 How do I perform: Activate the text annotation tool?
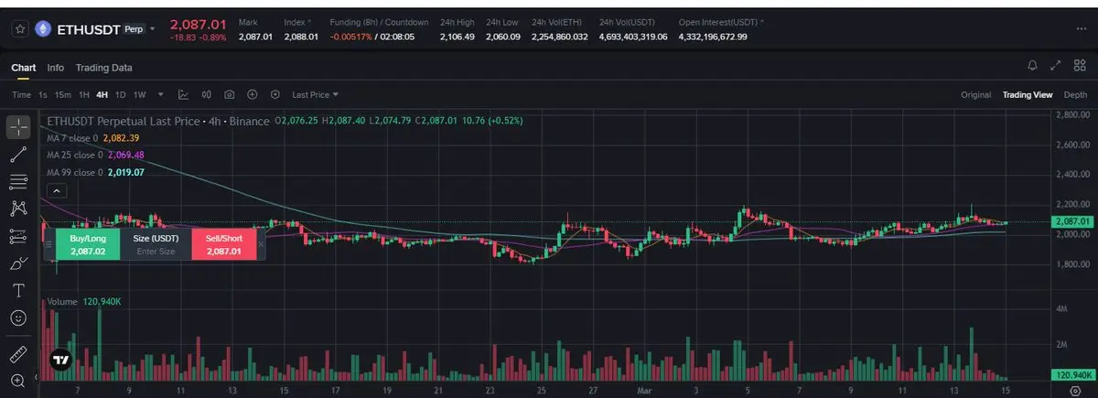coord(17,291)
